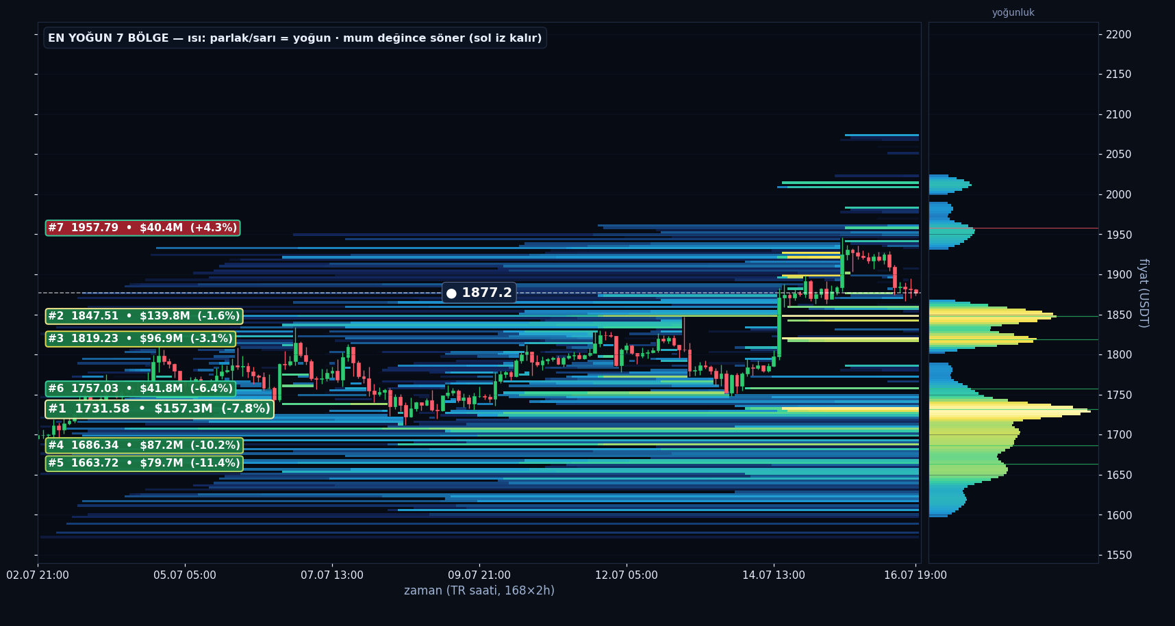
Task: Click the 12.07 05:00 time label
Action: (x=627, y=575)
